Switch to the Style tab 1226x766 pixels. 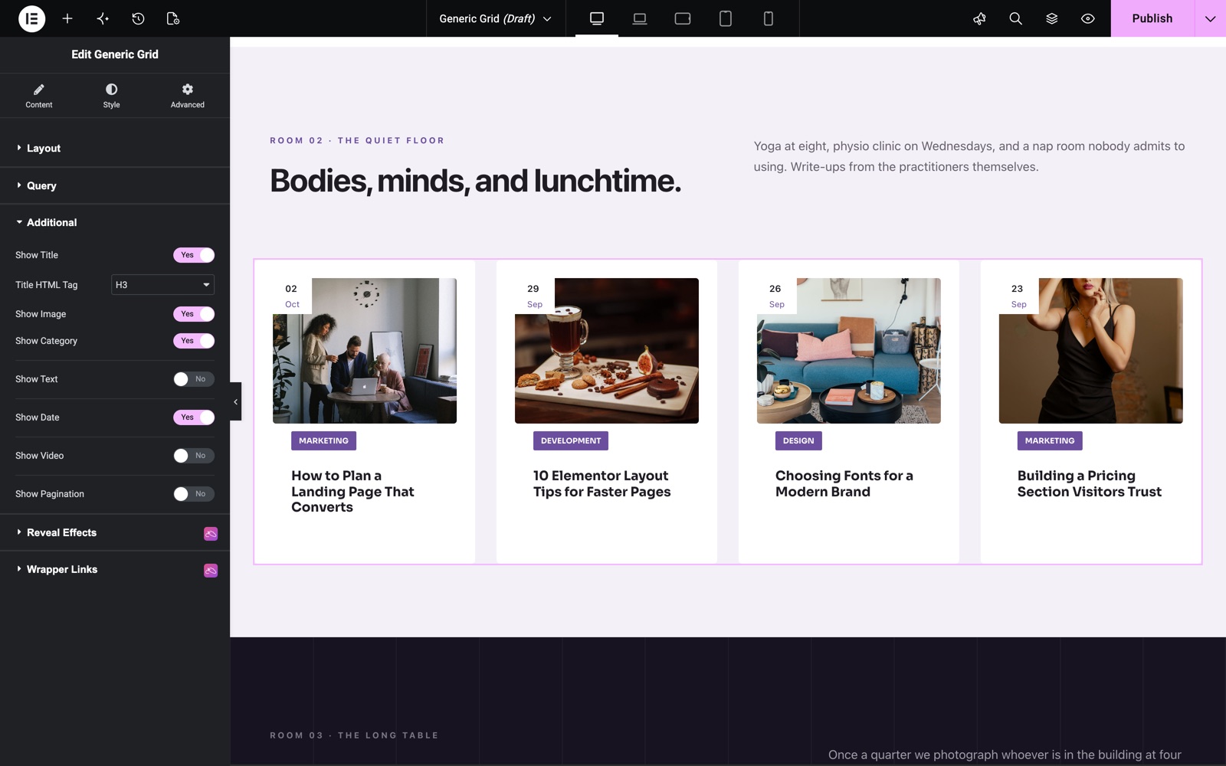[x=111, y=96]
